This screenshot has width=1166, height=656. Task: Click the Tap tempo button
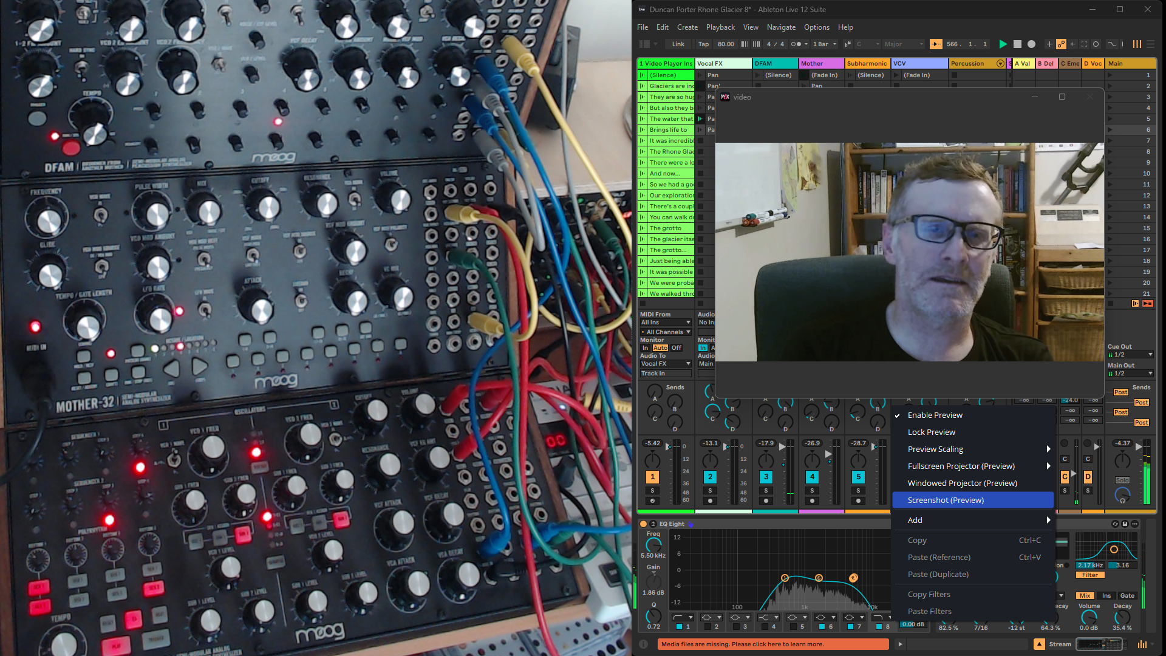pos(703,44)
